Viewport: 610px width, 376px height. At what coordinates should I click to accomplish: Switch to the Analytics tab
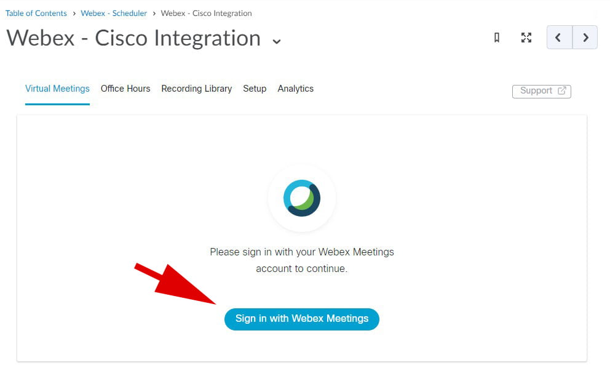[x=295, y=89]
